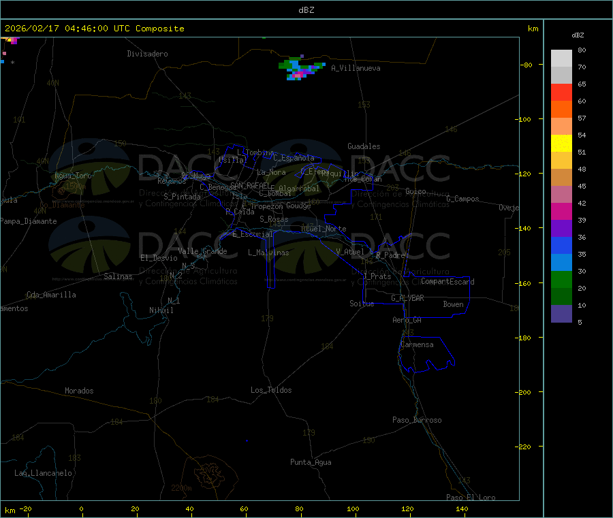This screenshot has height=518, width=613.
Task: Click the Aero_GA map label
Action: point(407,320)
